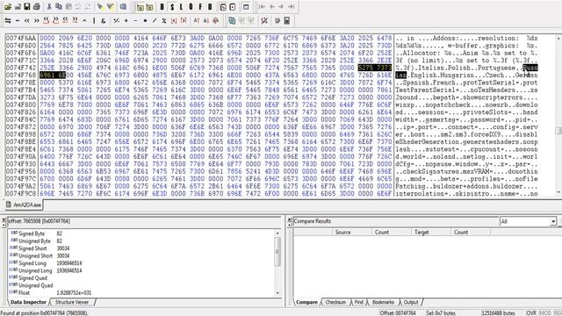
Task: Click the hex editor vertical scrollbar thumb
Action: 558,131
